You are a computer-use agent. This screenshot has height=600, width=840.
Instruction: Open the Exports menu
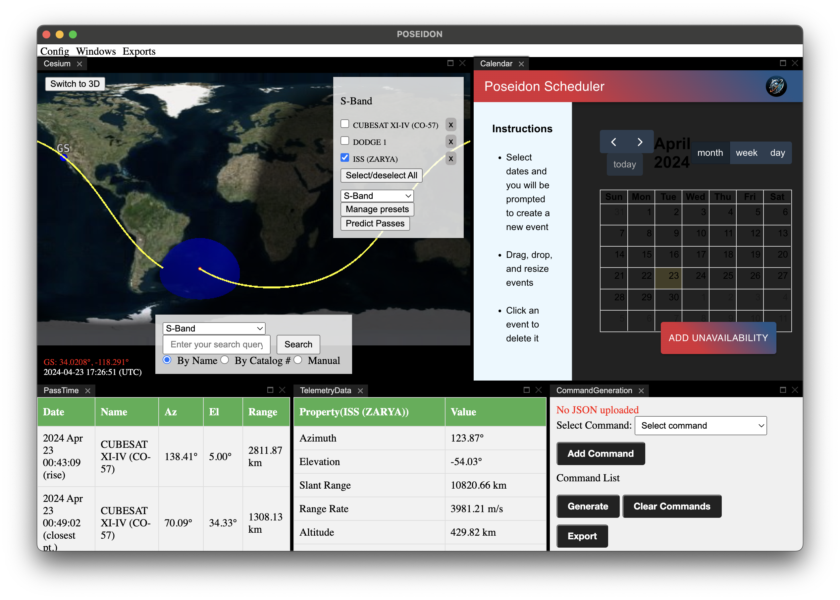pyautogui.click(x=139, y=51)
